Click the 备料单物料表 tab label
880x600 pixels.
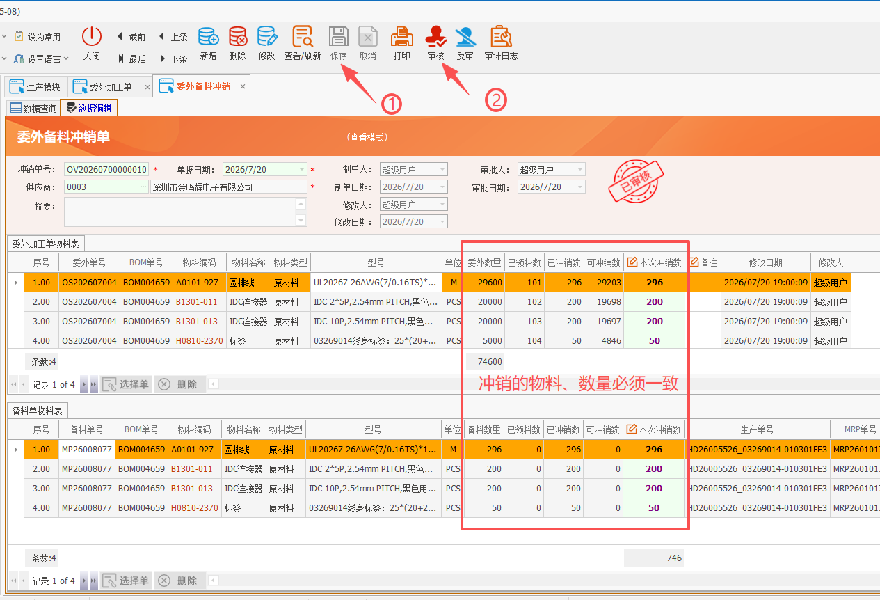38,411
